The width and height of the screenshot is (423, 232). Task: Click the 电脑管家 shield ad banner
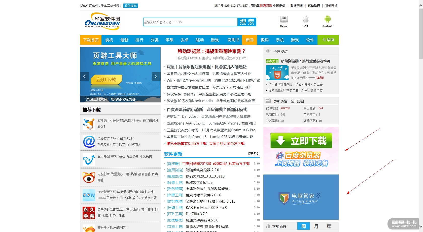(x=301, y=197)
